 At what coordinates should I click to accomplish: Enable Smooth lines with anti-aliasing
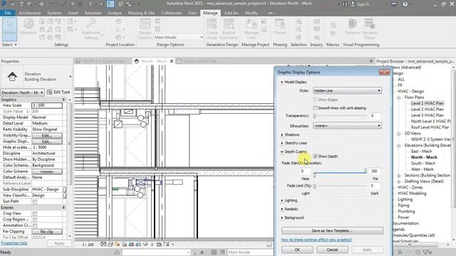315,107
